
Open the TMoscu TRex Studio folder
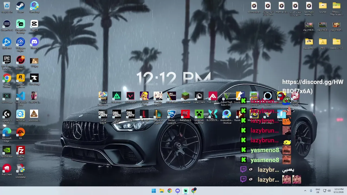(336, 9)
